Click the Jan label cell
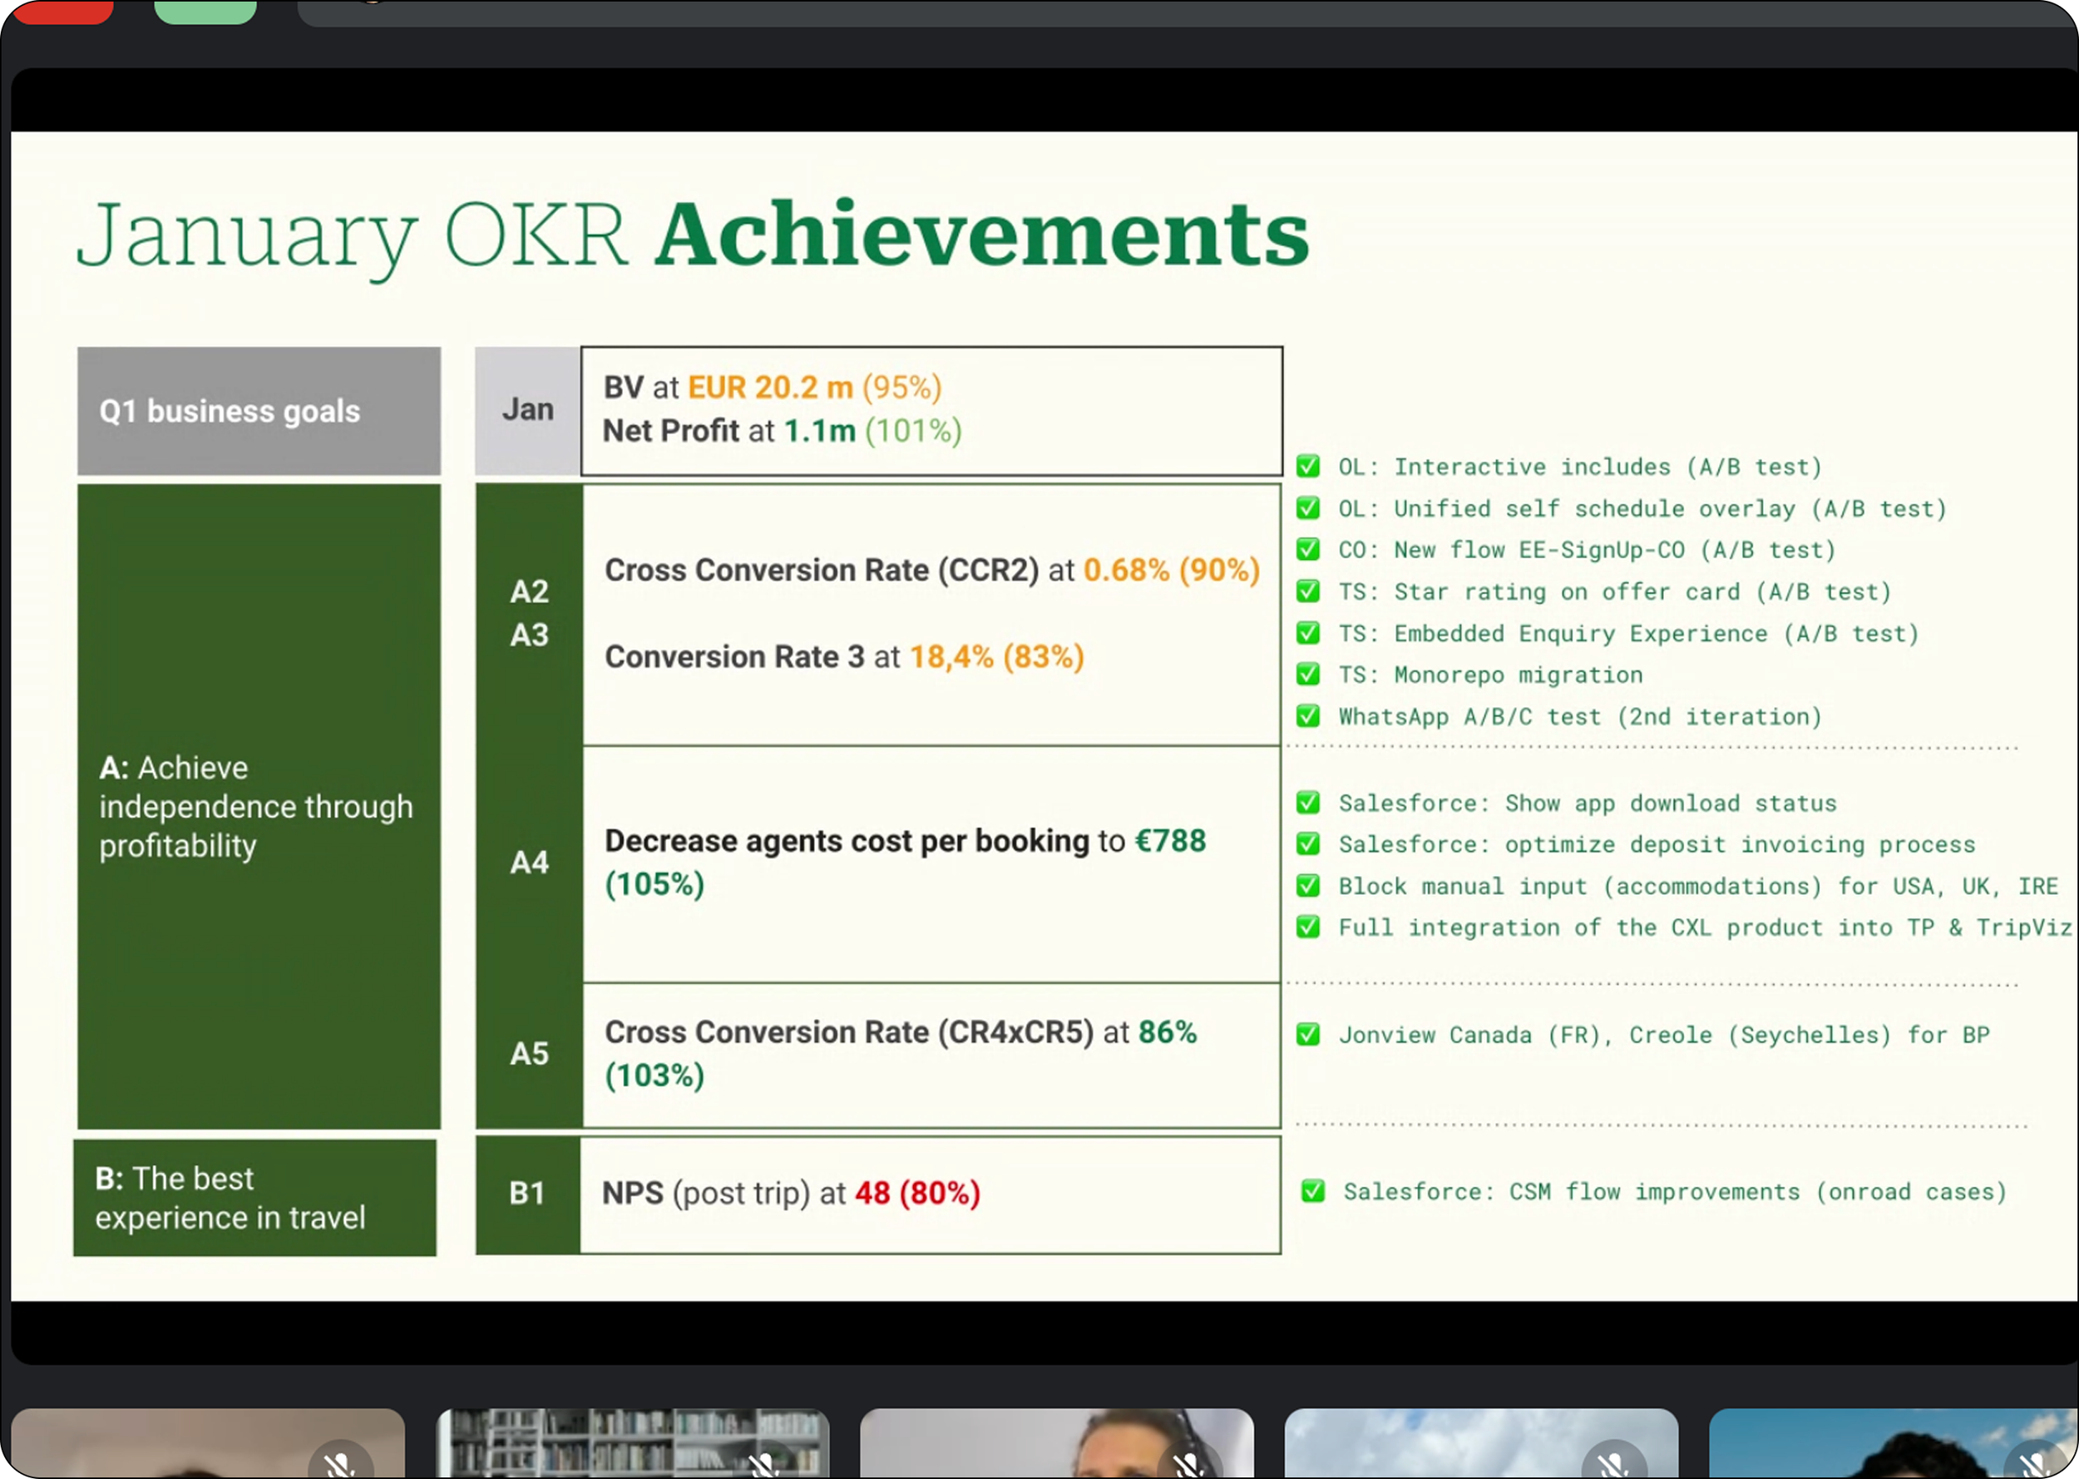Viewport: 2079px width, 1479px height. point(528,411)
